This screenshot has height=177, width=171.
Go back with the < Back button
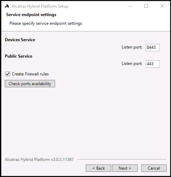pyautogui.click(x=98, y=168)
